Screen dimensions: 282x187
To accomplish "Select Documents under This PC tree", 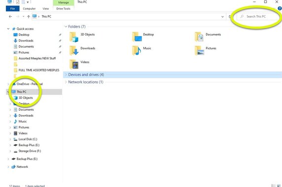I will [26, 109].
